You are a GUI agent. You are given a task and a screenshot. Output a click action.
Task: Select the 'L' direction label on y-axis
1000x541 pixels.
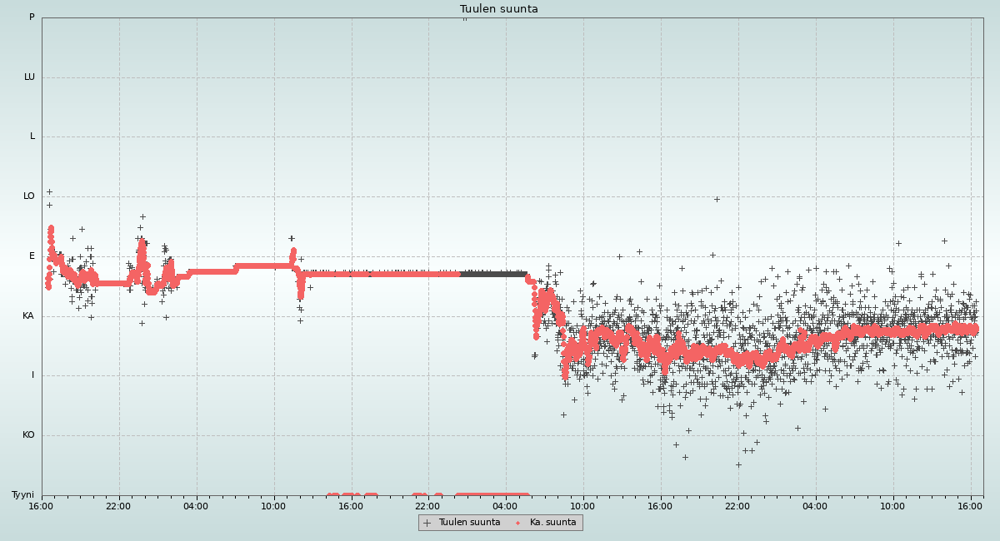[32, 136]
